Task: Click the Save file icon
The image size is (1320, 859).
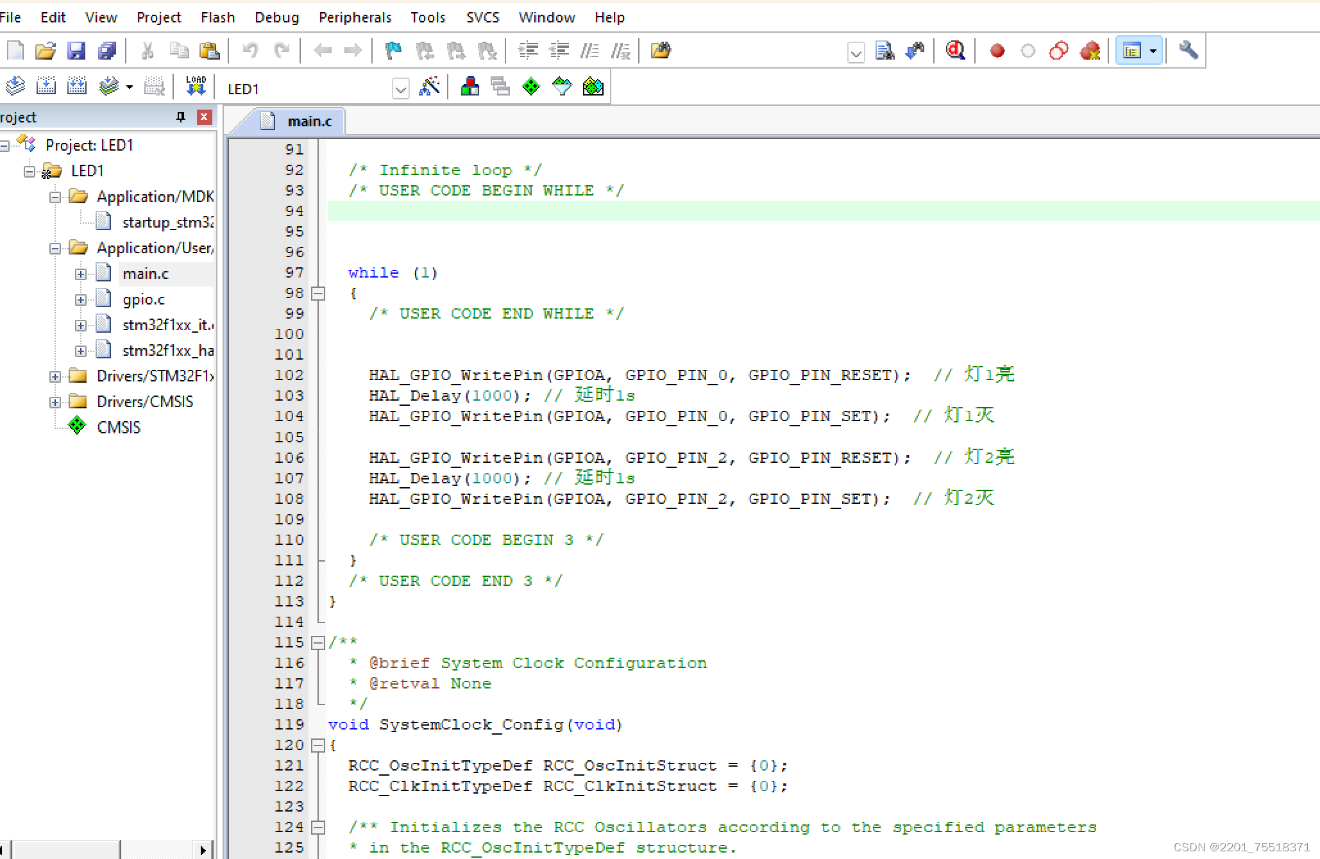Action: click(76, 51)
